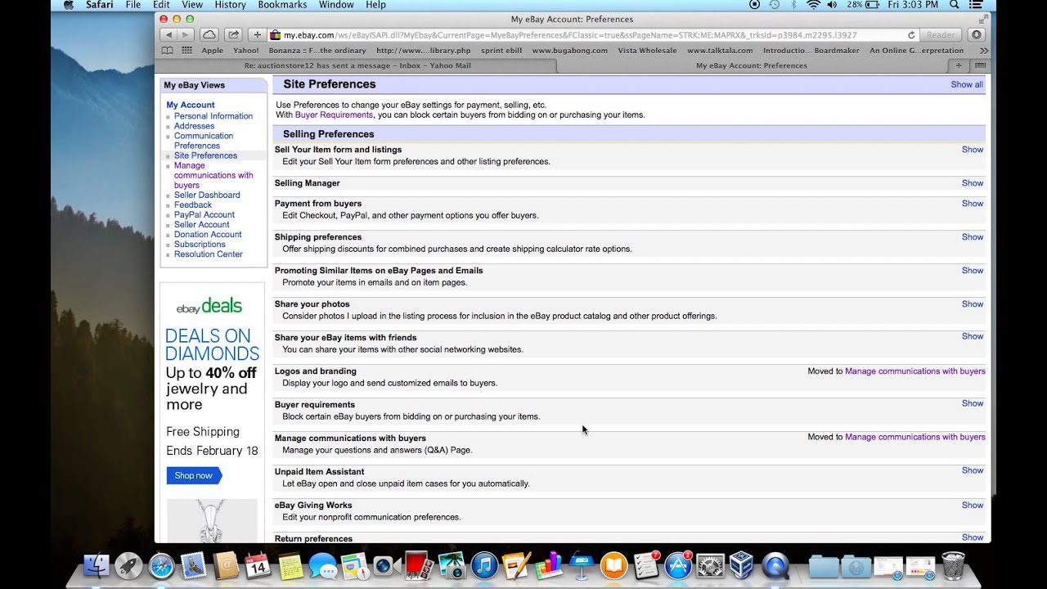Show the Selling Manager section

click(973, 183)
